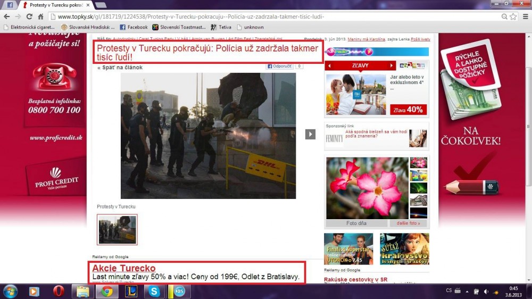Open Elektronická cigaret... bookmark
The image size is (532, 299).
click(x=29, y=27)
